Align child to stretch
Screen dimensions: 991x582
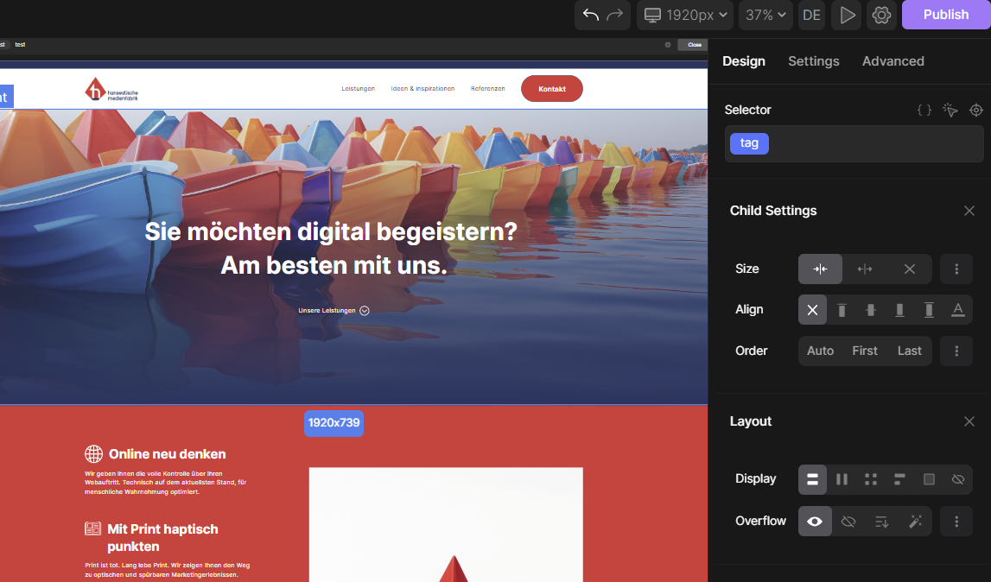tap(929, 310)
